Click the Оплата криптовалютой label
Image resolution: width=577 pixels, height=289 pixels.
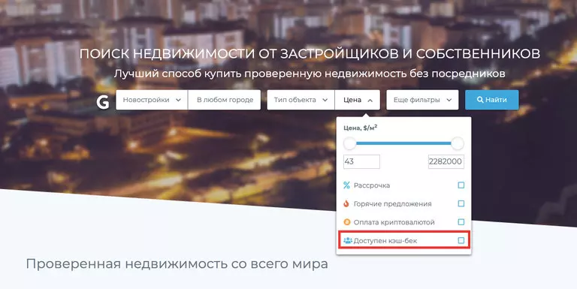coord(394,222)
